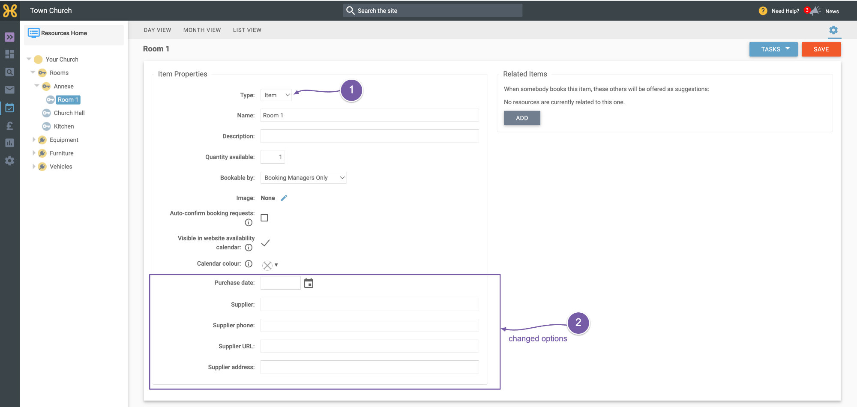The height and width of the screenshot is (407, 857).
Task: Toggle Visible in website availability calendar checkmark
Action: point(265,242)
